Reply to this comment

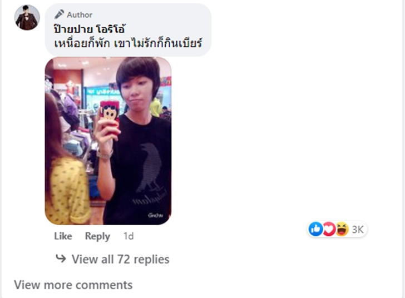point(97,236)
